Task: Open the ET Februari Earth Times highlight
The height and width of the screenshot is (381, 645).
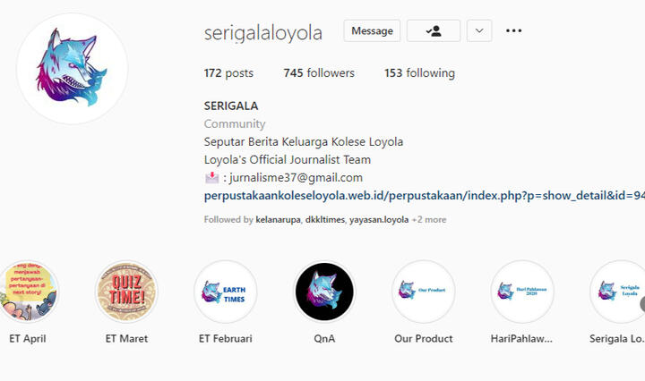Action: [226, 292]
